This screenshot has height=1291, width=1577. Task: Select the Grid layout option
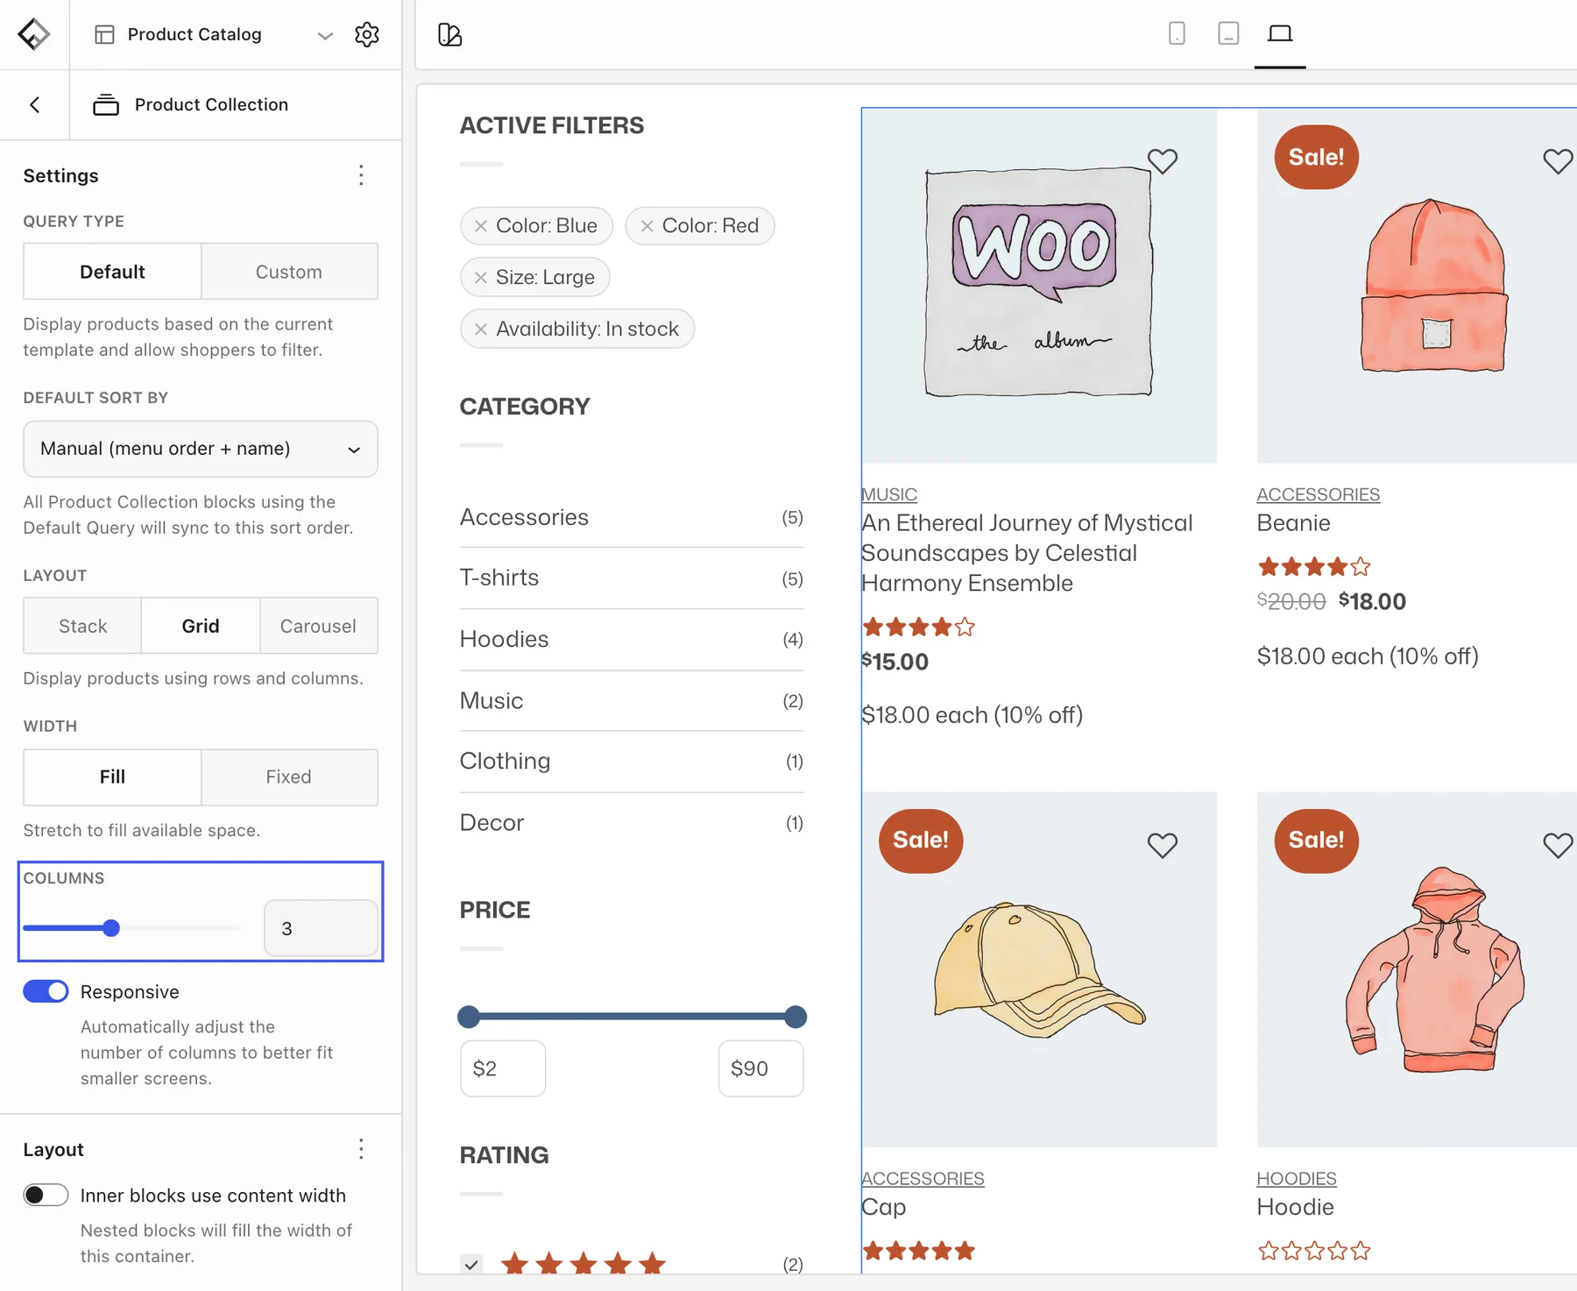coord(201,626)
